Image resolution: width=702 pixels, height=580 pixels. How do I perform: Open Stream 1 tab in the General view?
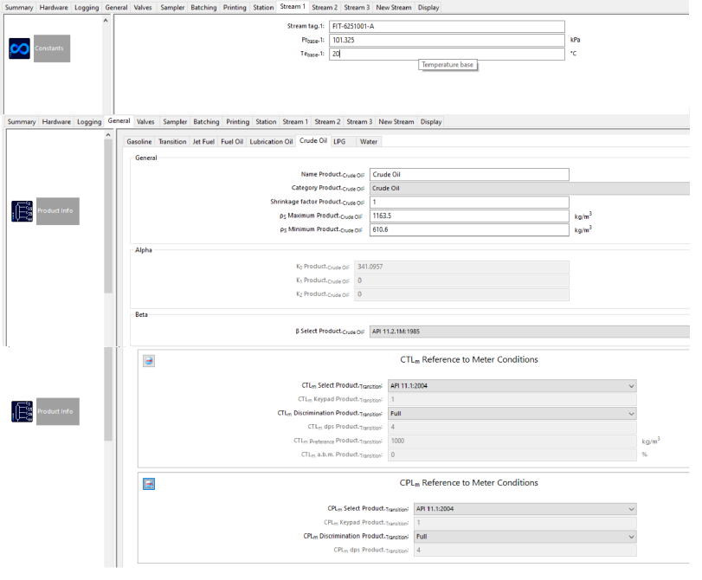295,122
